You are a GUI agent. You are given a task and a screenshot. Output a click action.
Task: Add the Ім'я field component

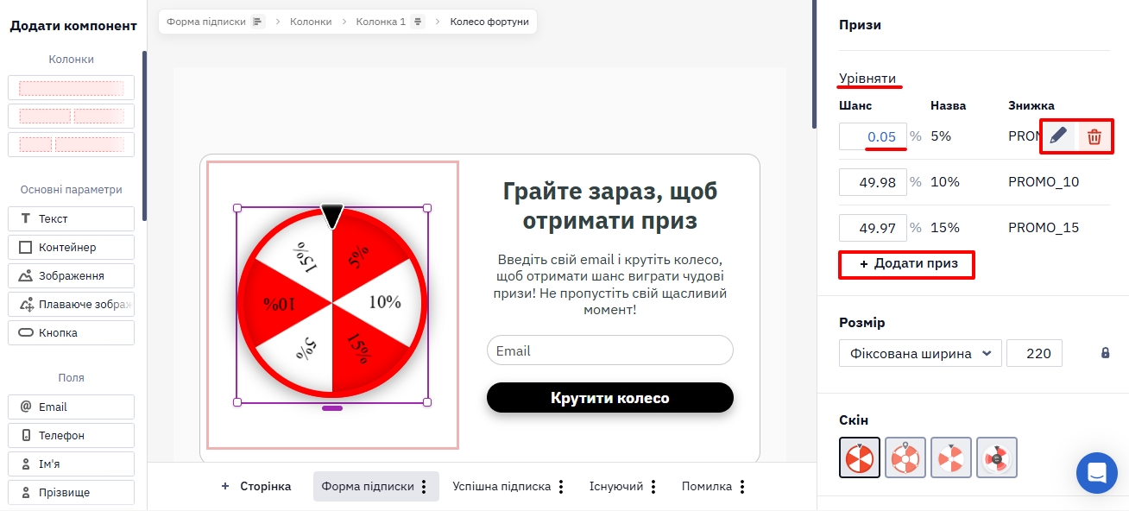tap(72, 464)
